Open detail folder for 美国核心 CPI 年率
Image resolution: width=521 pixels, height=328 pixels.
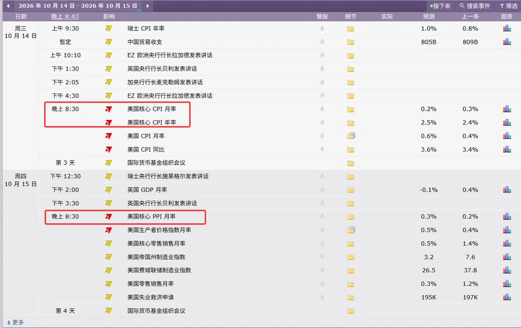(351, 123)
